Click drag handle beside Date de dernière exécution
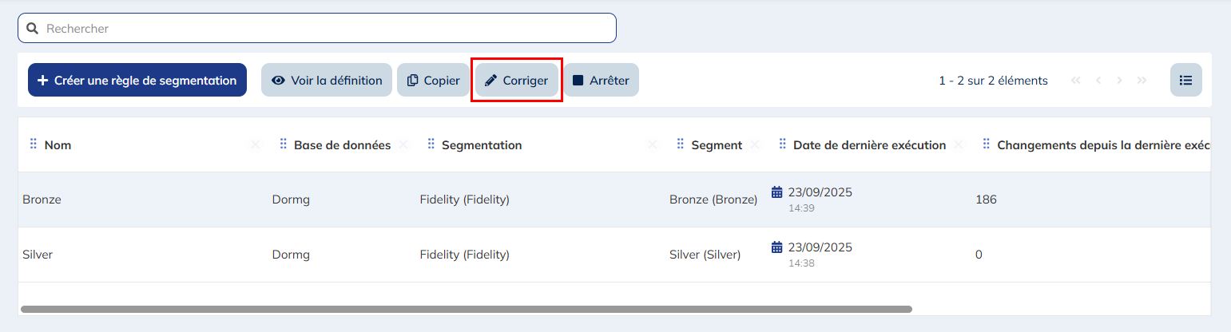The width and height of the screenshot is (1231, 332). tap(782, 144)
